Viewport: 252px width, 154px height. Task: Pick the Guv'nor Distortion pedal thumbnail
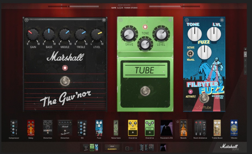65,128
